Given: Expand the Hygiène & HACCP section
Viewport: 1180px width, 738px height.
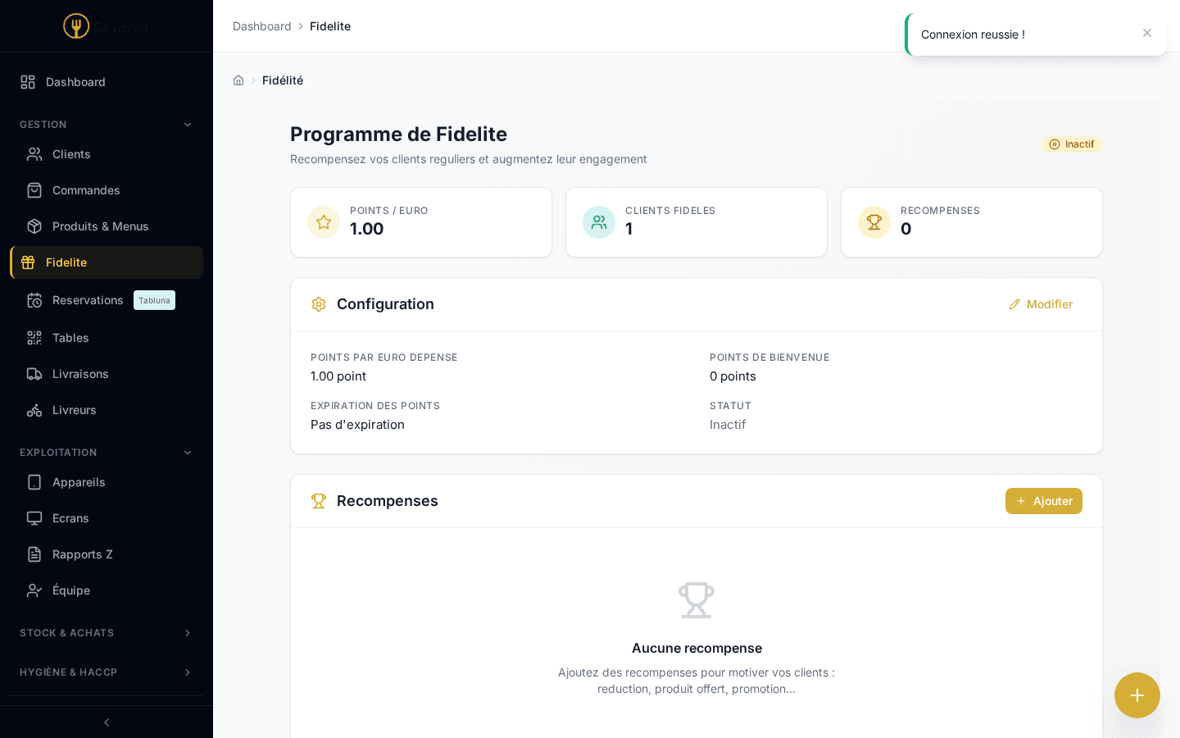Looking at the screenshot, I should (x=107, y=672).
